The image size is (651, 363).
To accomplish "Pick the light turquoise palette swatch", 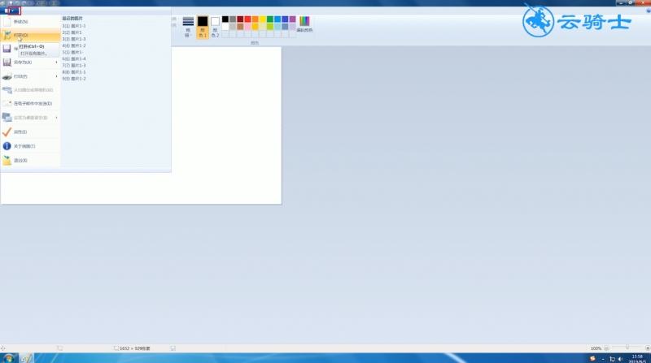I will pyautogui.click(x=277, y=27).
